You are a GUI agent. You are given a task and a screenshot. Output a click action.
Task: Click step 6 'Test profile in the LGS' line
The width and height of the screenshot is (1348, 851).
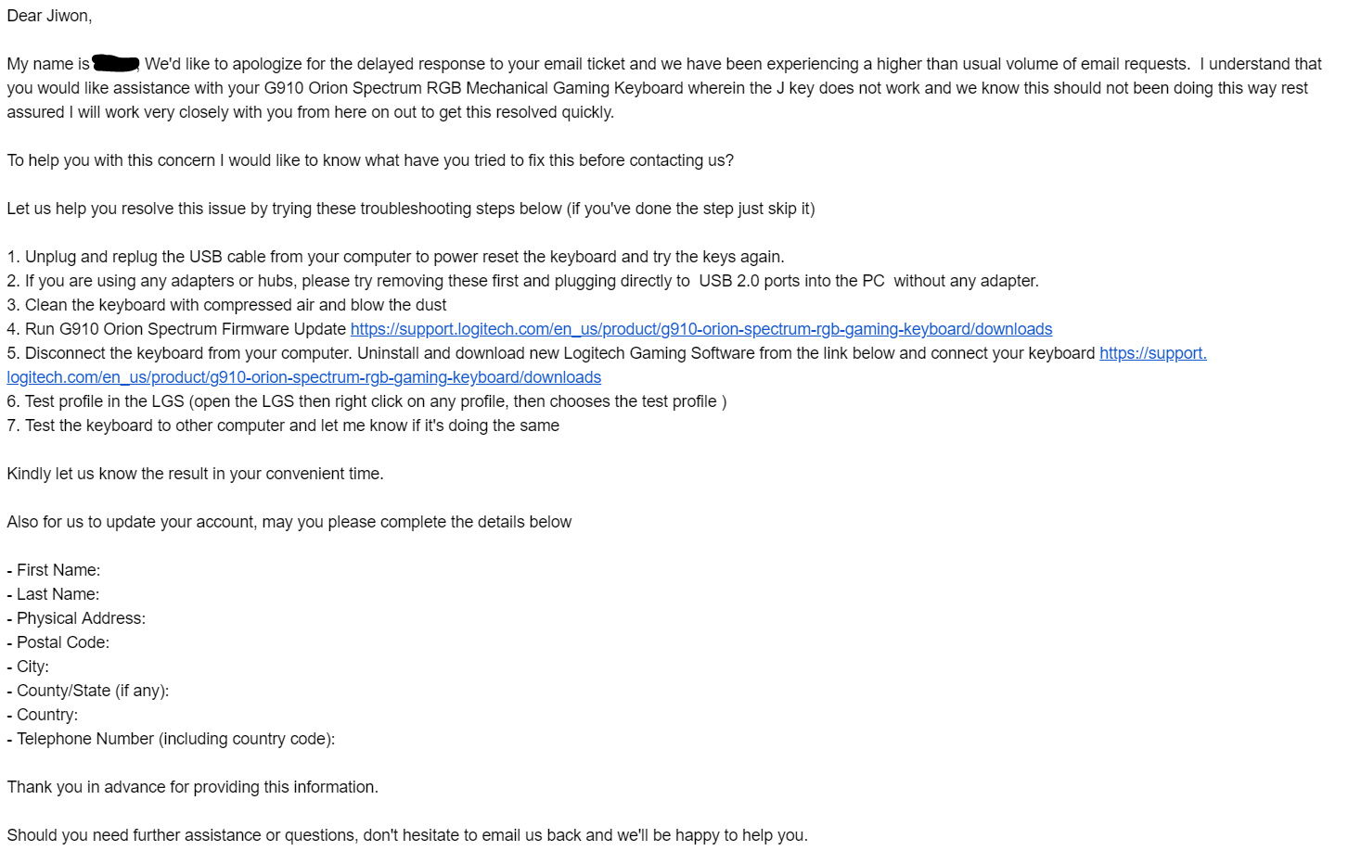[366, 401]
